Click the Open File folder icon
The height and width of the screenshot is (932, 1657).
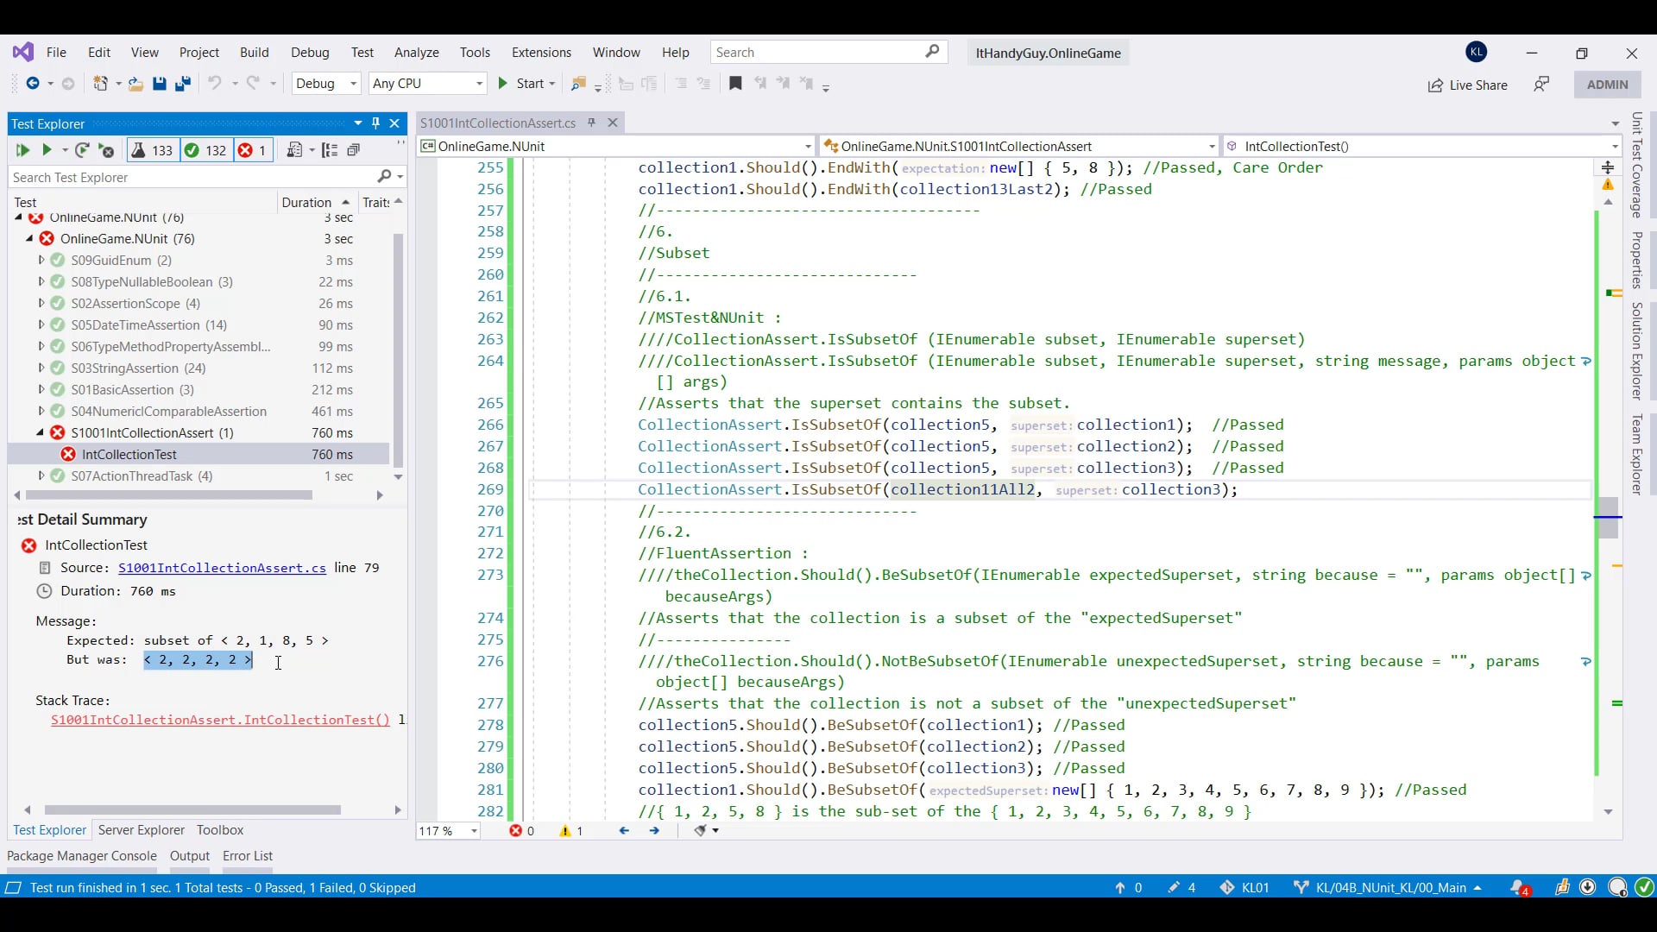135,84
